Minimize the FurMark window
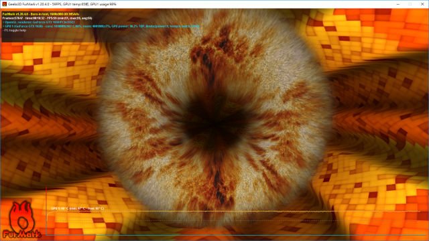 [x=398, y=4]
